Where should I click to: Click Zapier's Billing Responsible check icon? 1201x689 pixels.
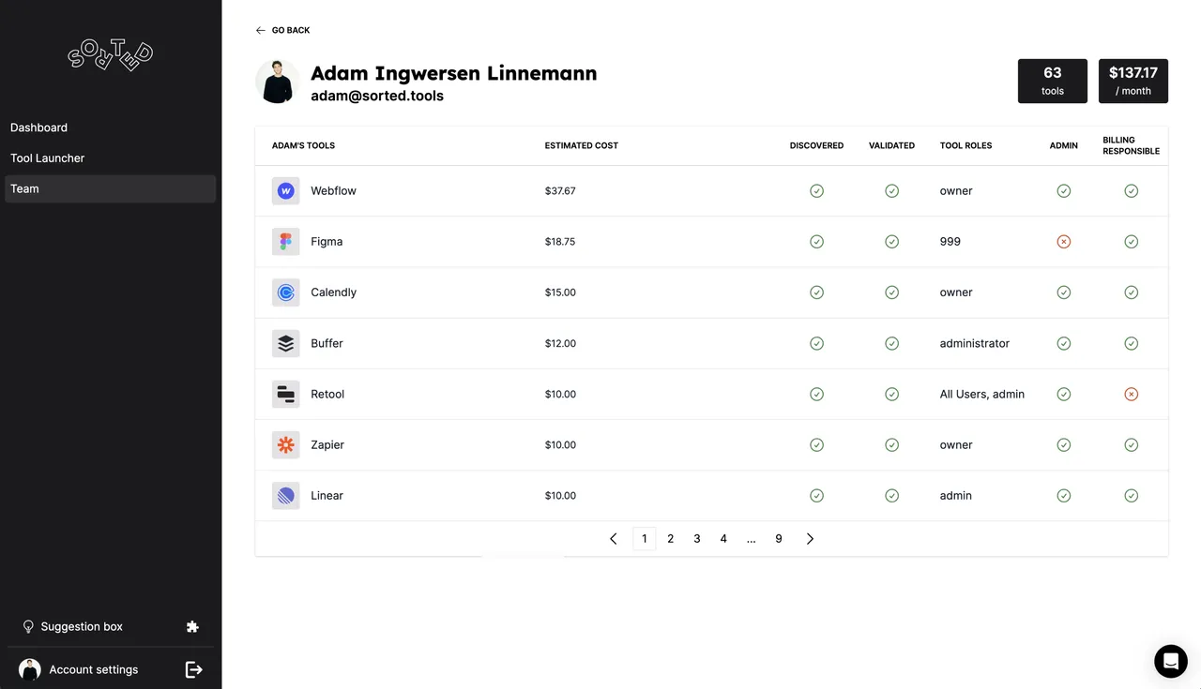tap(1132, 444)
